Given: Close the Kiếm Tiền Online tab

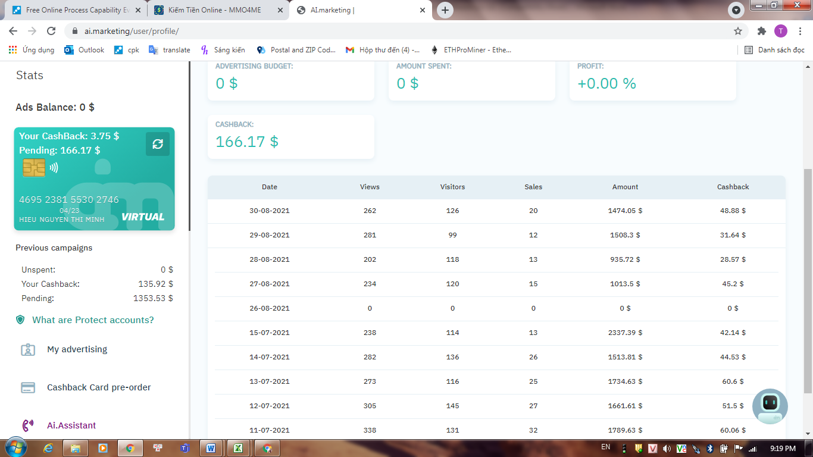Looking at the screenshot, I should pyautogui.click(x=280, y=10).
